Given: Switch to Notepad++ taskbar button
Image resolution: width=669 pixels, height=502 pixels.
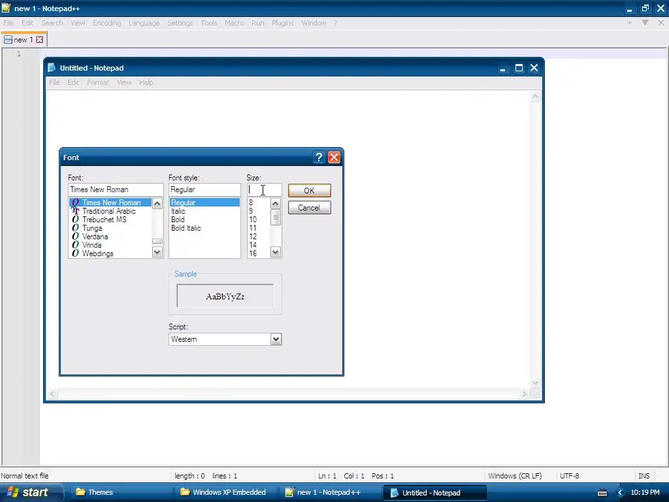Looking at the screenshot, I should (x=329, y=492).
